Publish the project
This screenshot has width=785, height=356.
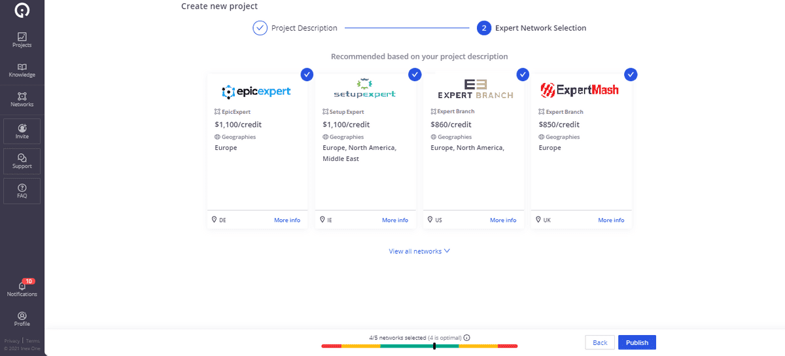point(637,342)
